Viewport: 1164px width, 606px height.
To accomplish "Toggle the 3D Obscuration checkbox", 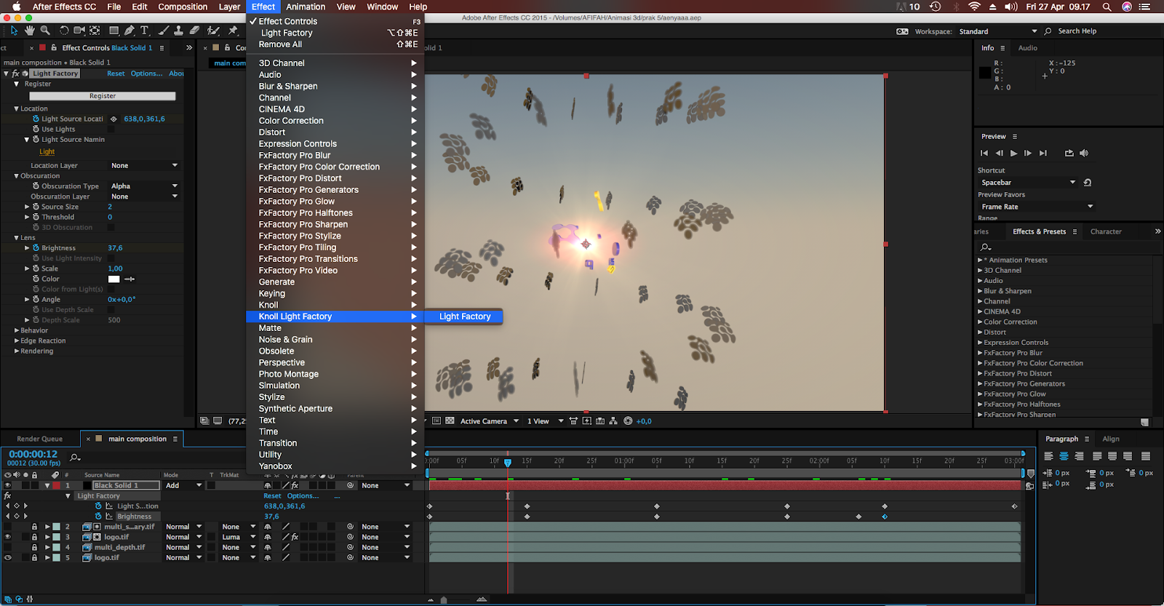I will tap(111, 228).
